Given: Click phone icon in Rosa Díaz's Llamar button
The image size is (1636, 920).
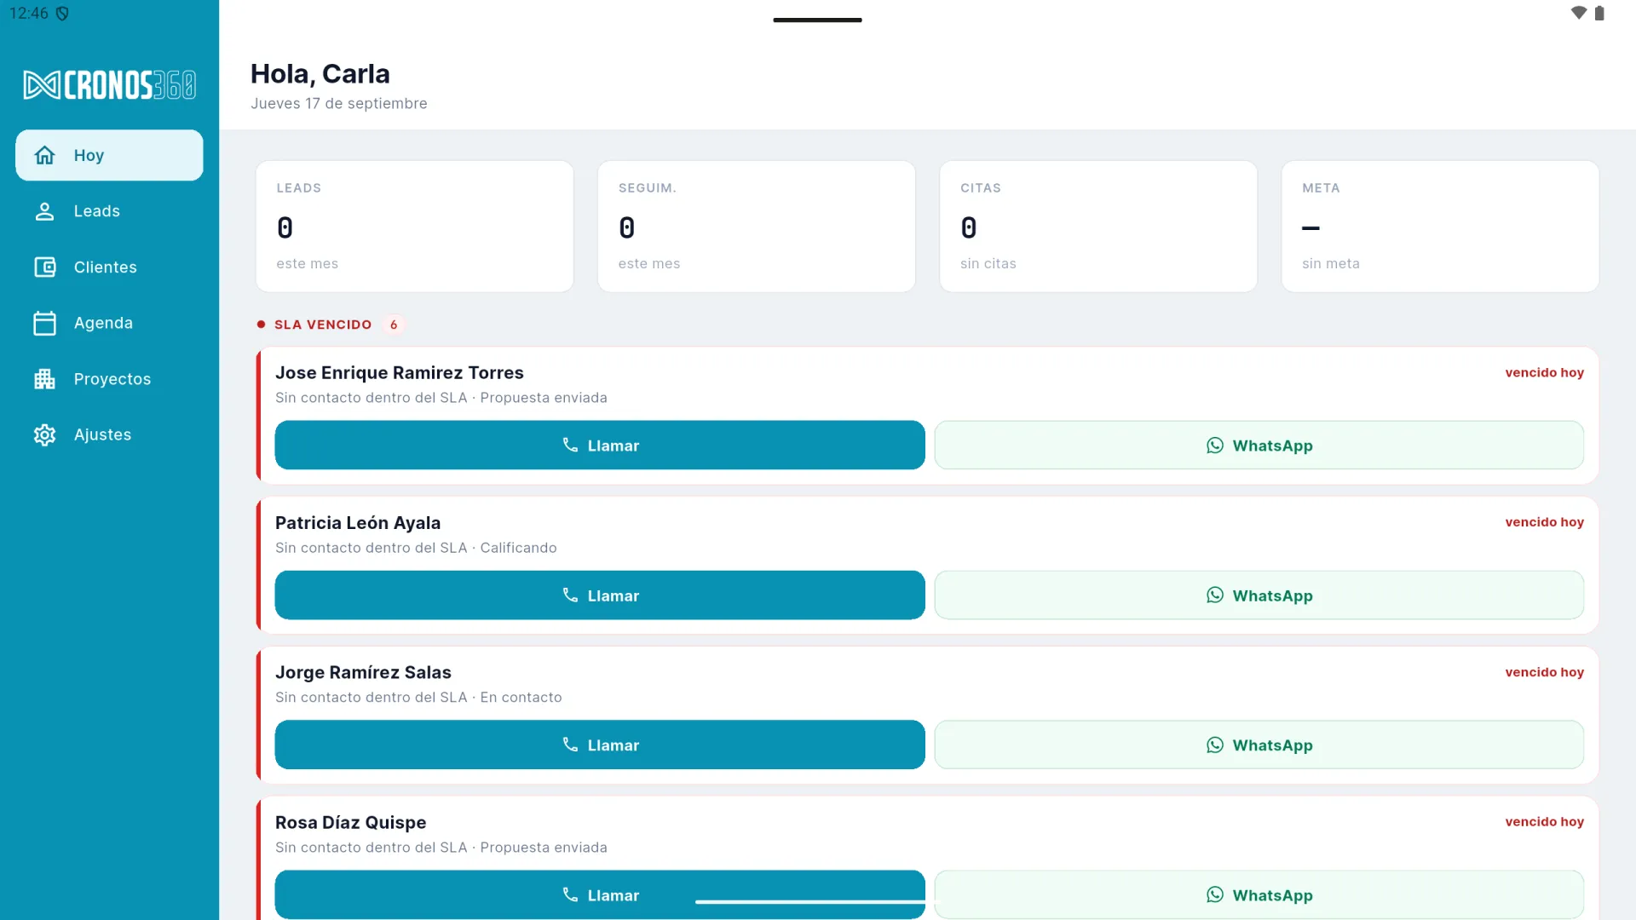Looking at the screenshot, I should (570, 894).
